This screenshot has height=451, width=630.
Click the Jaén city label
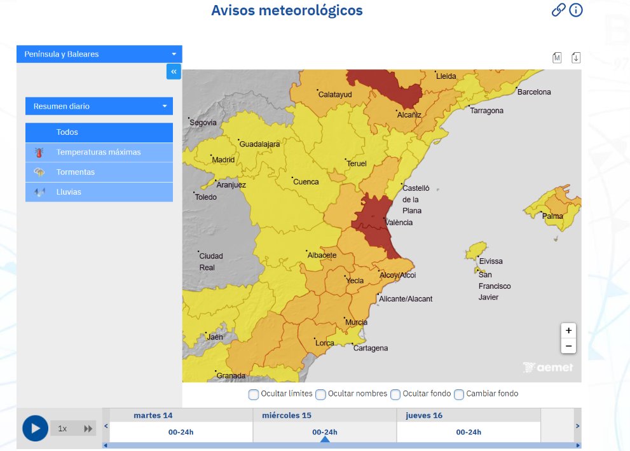tap(214, 337)
